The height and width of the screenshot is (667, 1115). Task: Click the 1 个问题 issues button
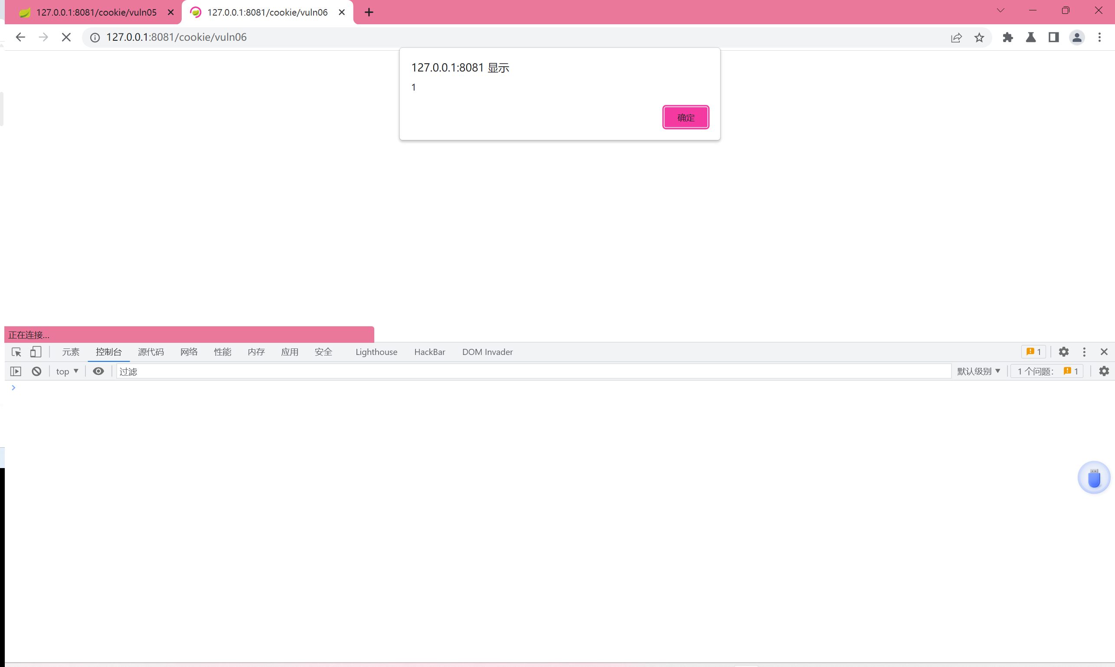[1047, 371]
